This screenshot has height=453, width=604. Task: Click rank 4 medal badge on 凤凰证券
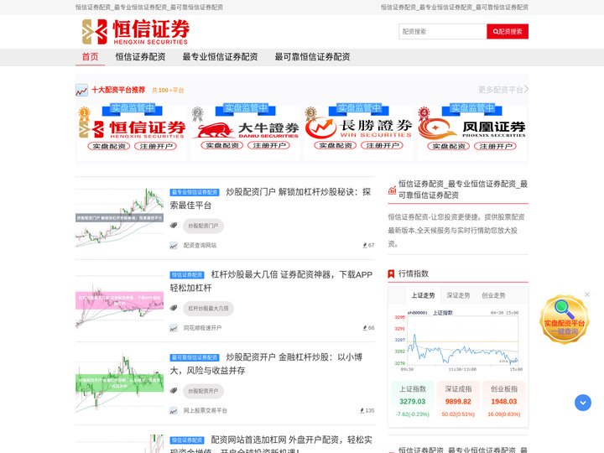click(424, 114)
